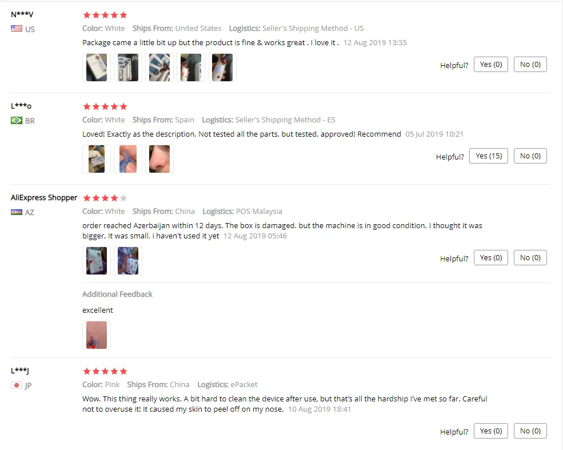Screen dimensions: 563x450
Task: Click Yes (0) on L***J's review
Action: tap(491, 431)
